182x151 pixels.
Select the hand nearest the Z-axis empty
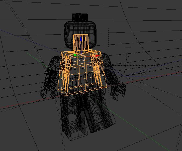(118, 90)
